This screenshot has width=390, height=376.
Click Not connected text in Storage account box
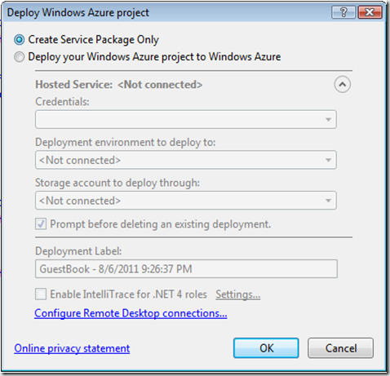[x=80, y=201]
